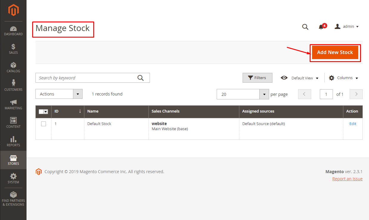Check the Default Stock row checkbox
Viewport: 369px width, 220px height.
point(43,124)
